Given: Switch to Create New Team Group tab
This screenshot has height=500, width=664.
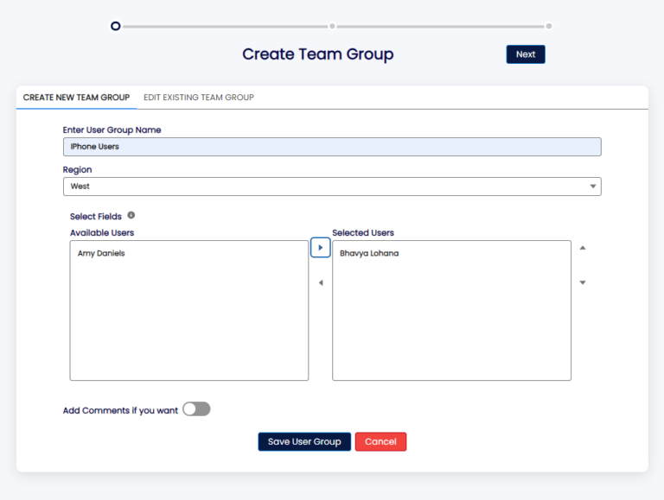Looking at the screenshot, I should pos(76,98).
